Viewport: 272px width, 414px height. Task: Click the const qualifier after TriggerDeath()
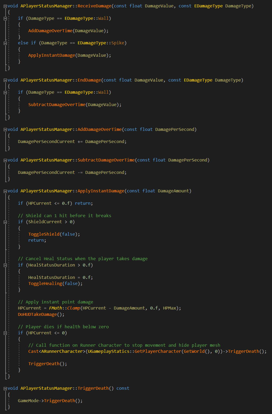pos(123,388)
